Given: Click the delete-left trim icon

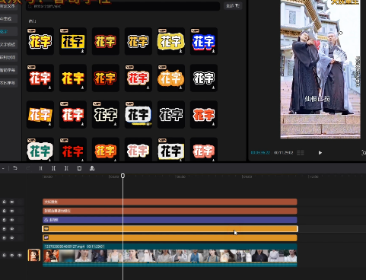Looking at the screenshot, I should (53, 168).
